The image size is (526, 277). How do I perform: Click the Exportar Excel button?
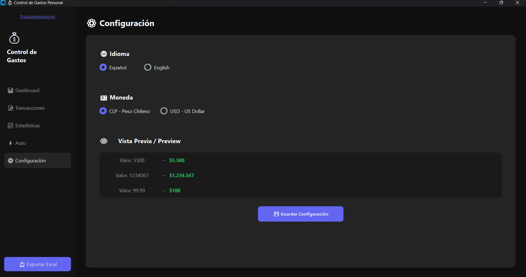(x=37, y=264)
